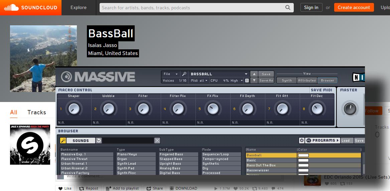
Task: Click the Create account button
Action: pyautogui.click(x=354, y=7)
